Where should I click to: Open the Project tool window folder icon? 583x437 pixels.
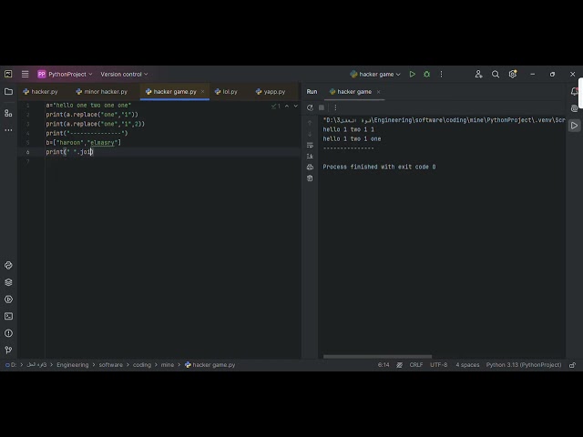click(x=8, y=91)
